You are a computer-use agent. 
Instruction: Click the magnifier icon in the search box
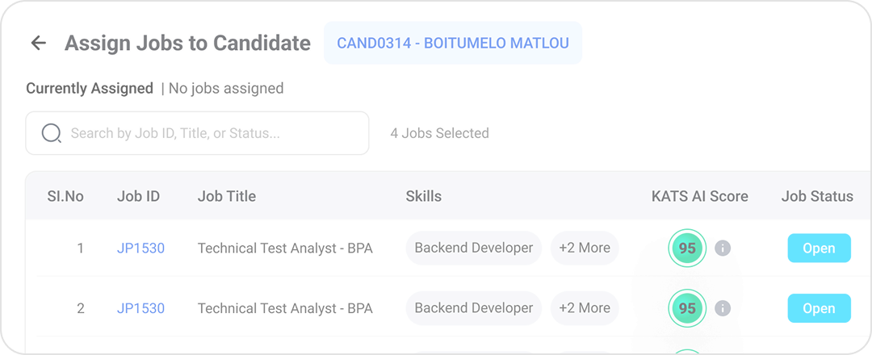(x=52, y=133)
